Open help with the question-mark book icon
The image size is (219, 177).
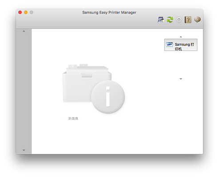pyautogui.click(x=188, y=19)
